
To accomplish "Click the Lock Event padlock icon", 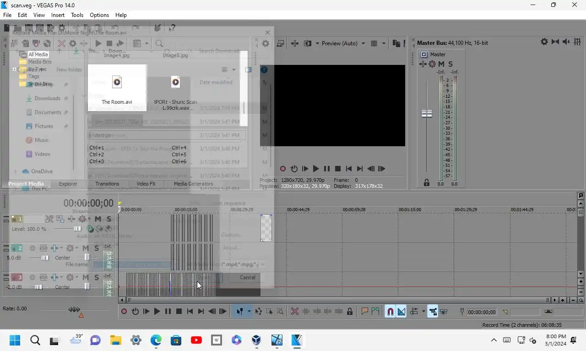I will coord(350,312).
